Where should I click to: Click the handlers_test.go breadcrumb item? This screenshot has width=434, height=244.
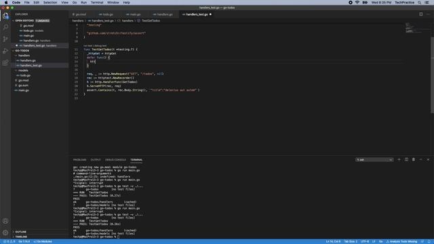[102, 20]
